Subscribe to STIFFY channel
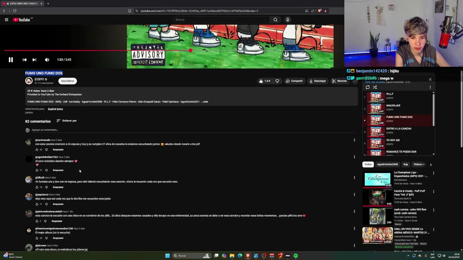 67,81
